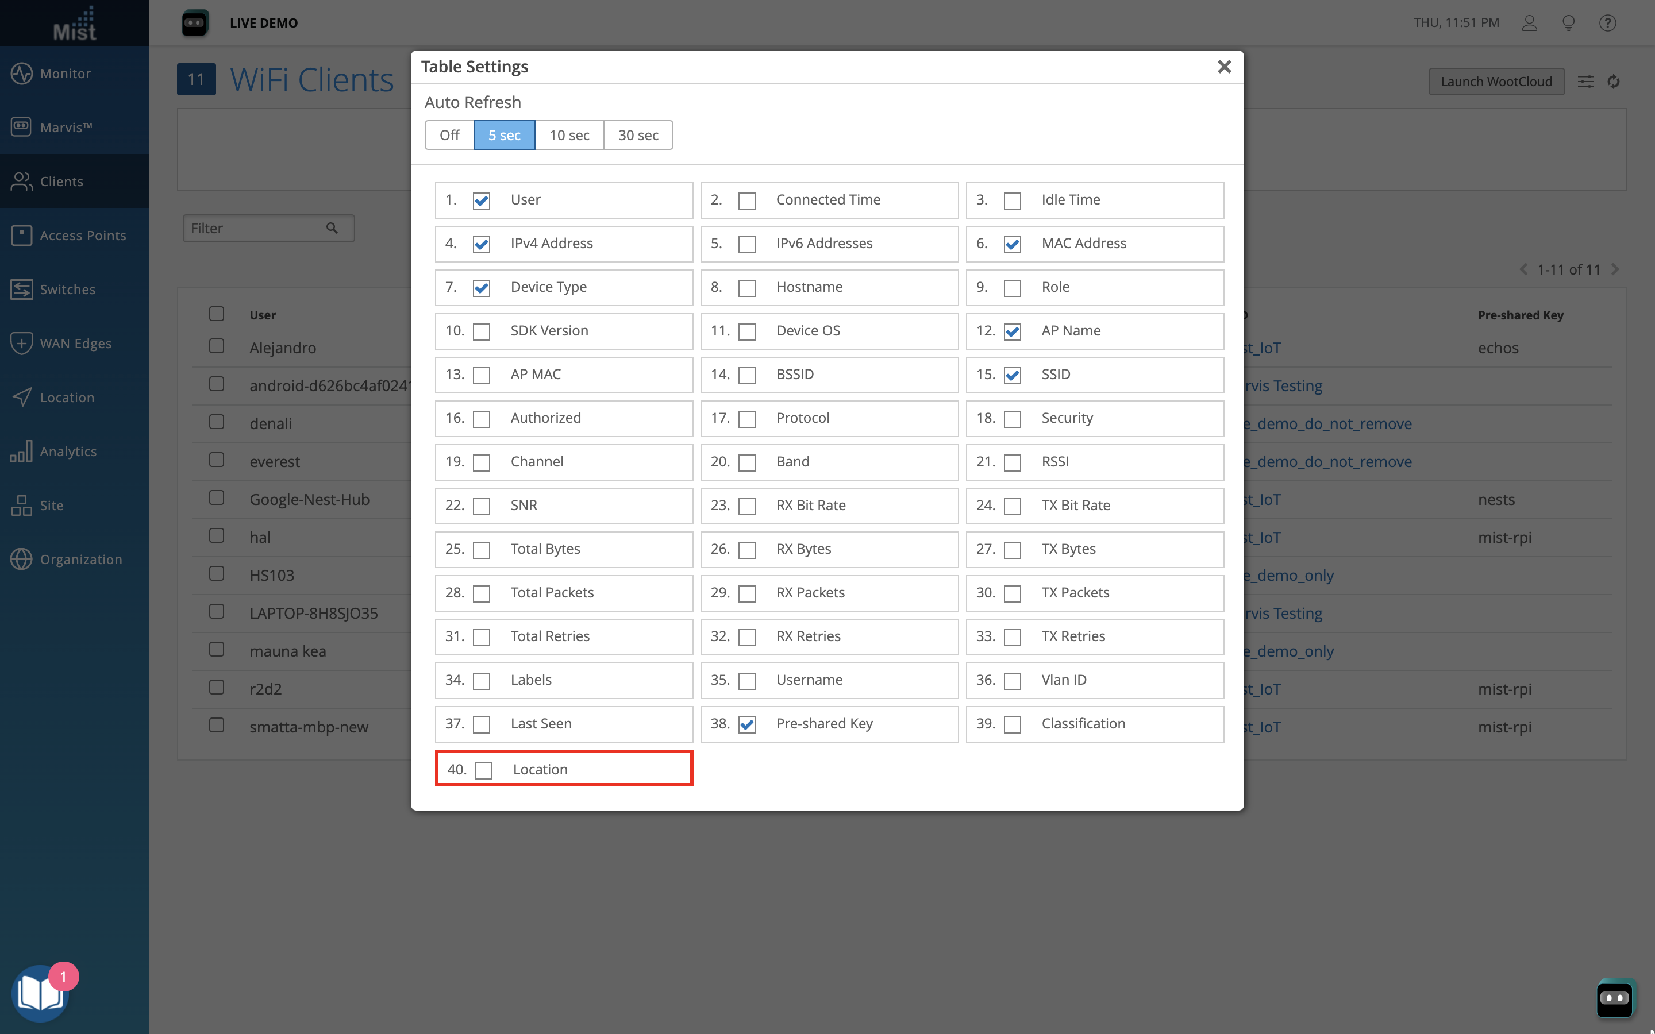Enable the Location column checkbox
1655x1034 pixels.
pyautogui.click(x=484, y=770)
